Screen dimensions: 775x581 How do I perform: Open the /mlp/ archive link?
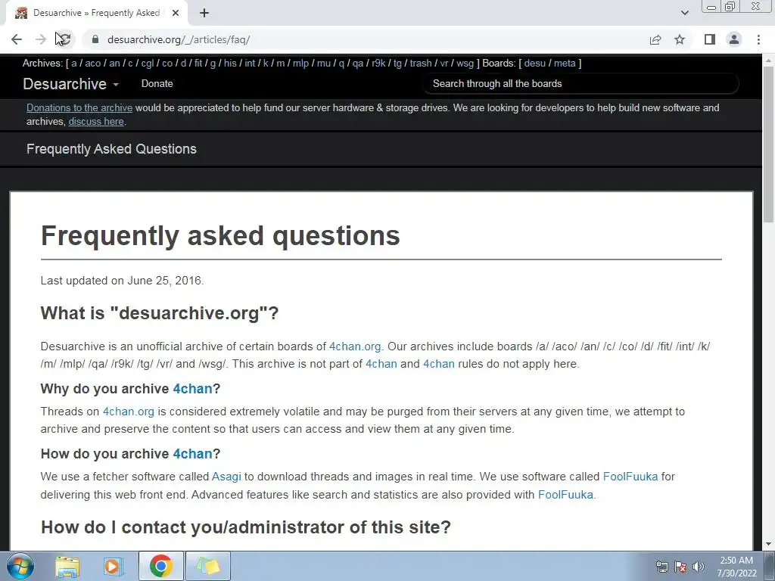click(x=300, y=64)
